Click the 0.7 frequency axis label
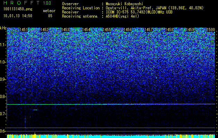This screenshot has width=218, height=138. tap(3, 114)
